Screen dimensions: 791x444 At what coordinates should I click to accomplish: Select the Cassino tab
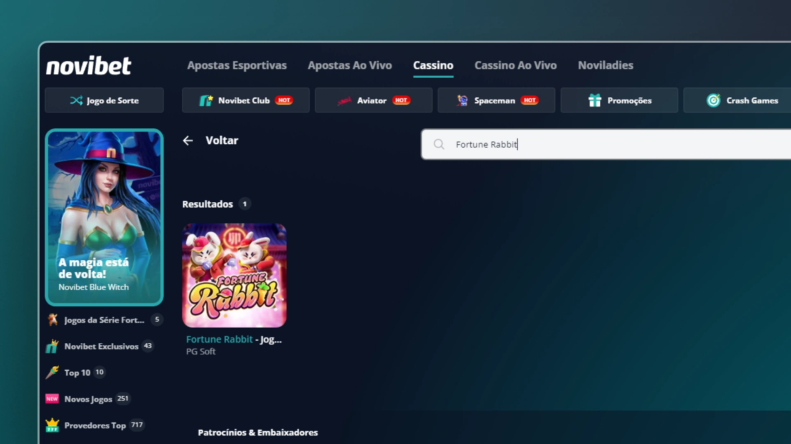433,65
